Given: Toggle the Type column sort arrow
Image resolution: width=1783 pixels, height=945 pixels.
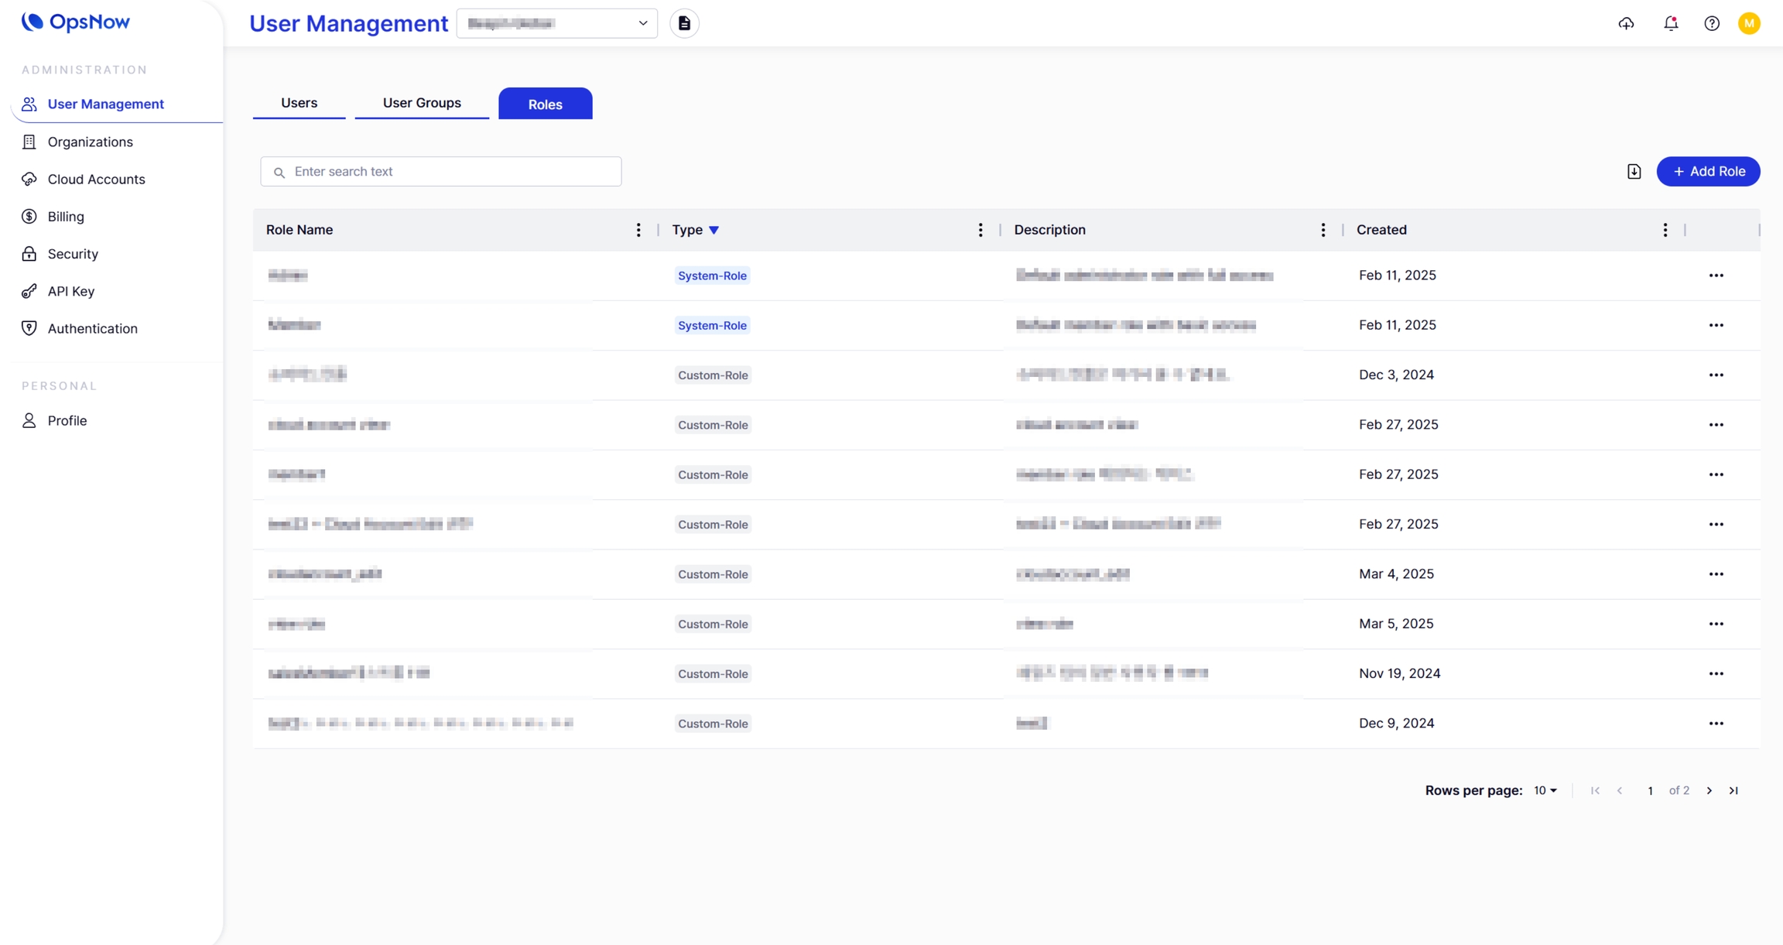Looking at the screenshot, I should 714,230.
